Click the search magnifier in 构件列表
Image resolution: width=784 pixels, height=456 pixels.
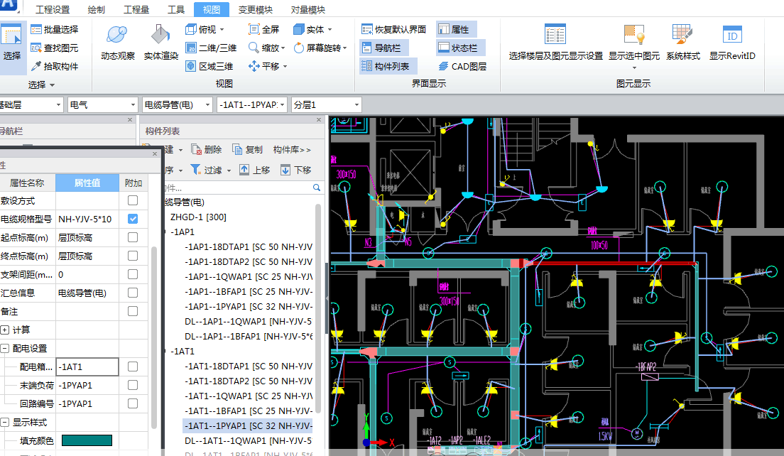pos(317,188)
